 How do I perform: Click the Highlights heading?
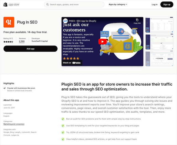9,83
